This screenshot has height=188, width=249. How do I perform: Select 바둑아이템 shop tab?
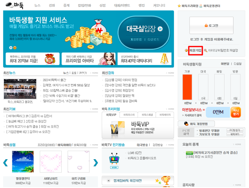[80, 145]
